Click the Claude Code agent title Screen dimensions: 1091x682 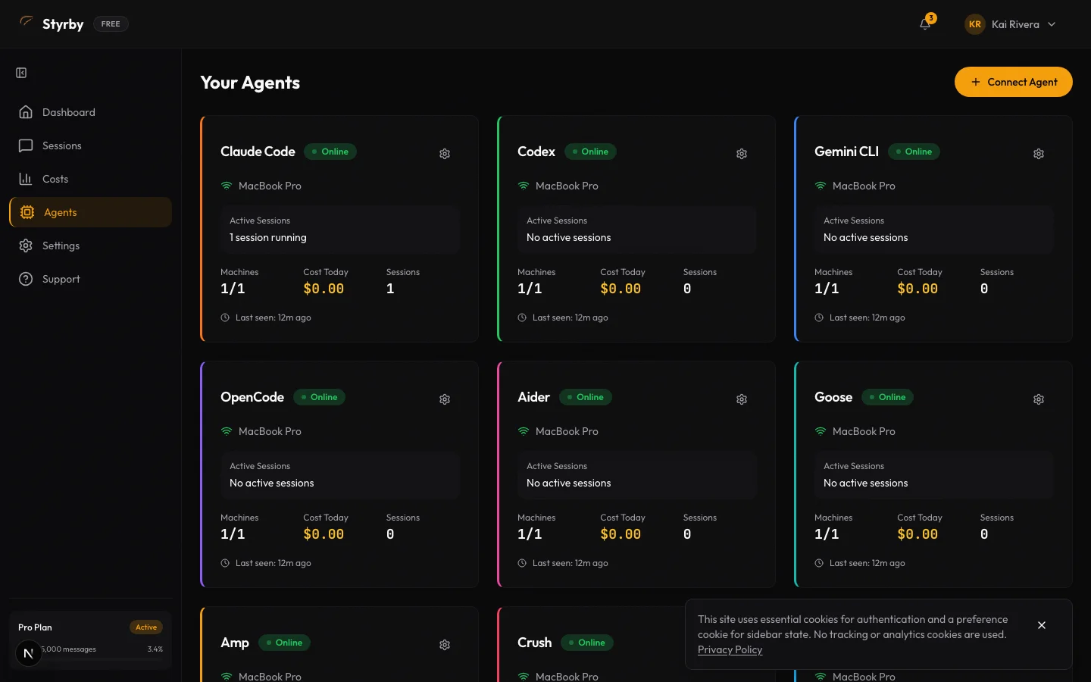[258, 152]
